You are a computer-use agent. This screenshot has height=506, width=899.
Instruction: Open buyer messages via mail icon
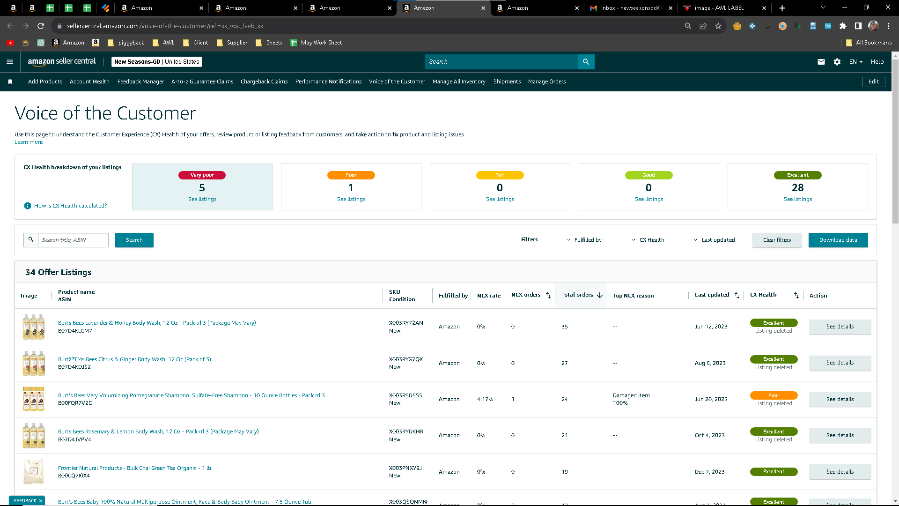pyautogui.click(x=821, y=62)
